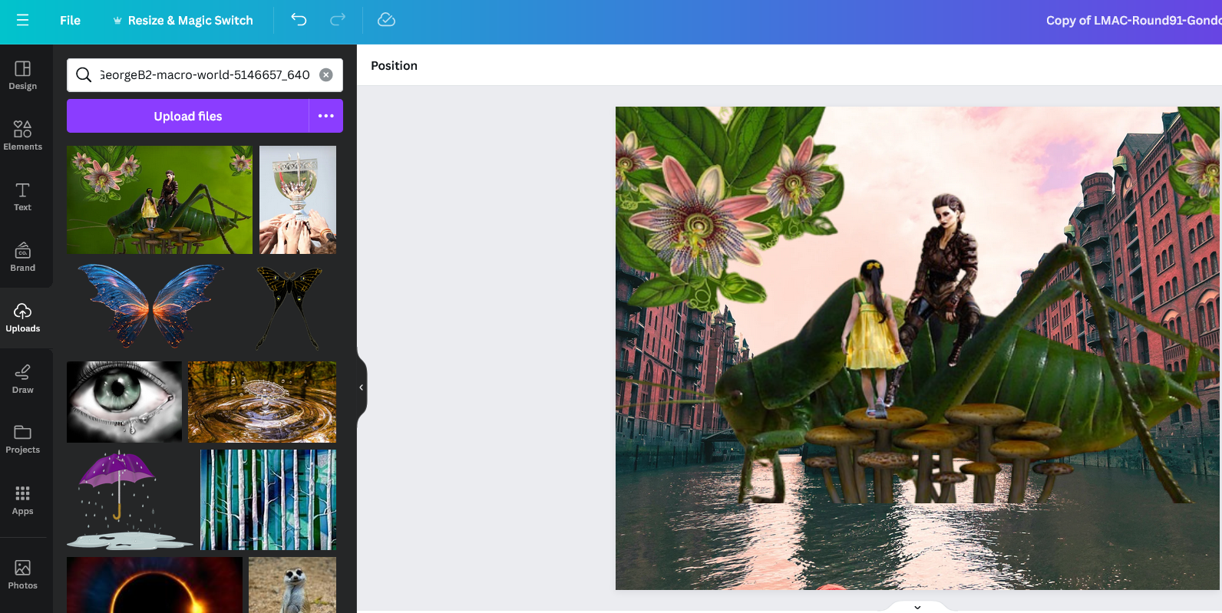Select the black butterfly thumbnail
1222x613 pixels.
point(289,308)
